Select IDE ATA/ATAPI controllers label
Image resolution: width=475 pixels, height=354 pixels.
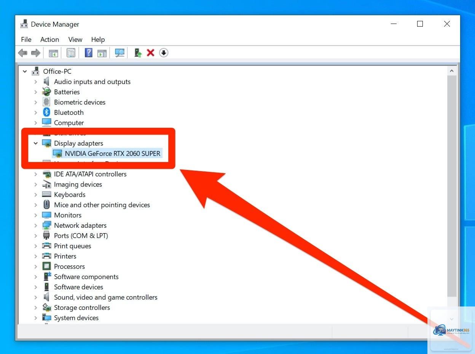[x=90, y=174]
